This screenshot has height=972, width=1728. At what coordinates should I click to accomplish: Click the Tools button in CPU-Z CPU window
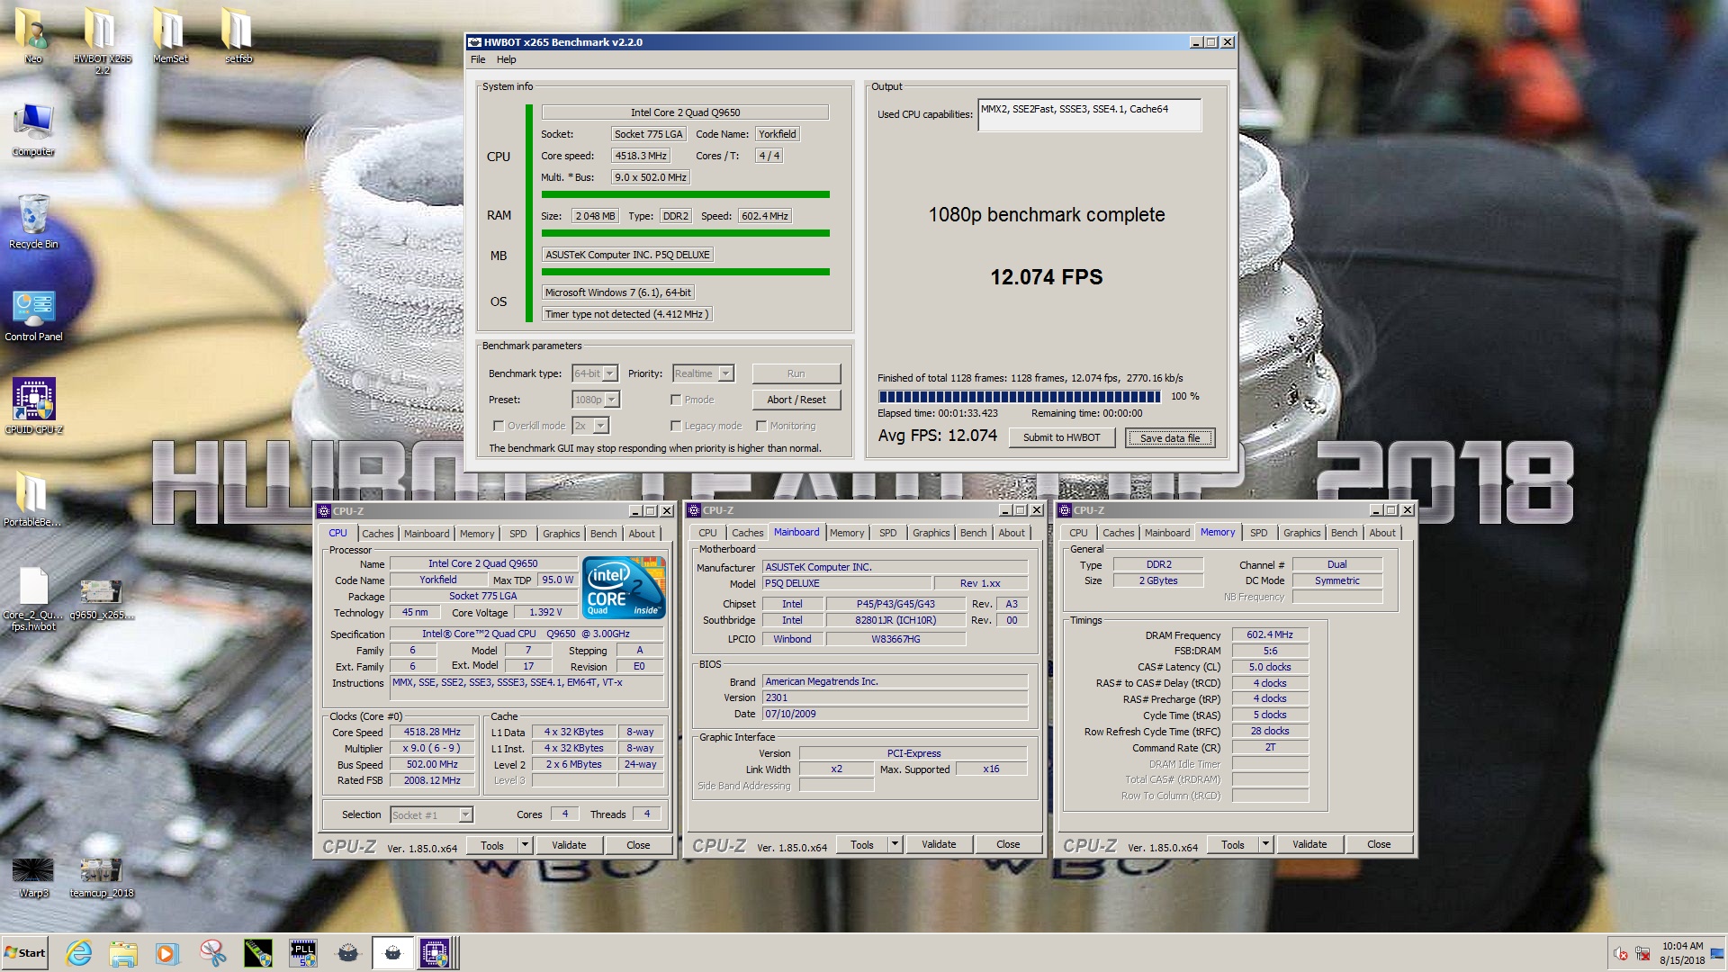(x=492, y=845)
